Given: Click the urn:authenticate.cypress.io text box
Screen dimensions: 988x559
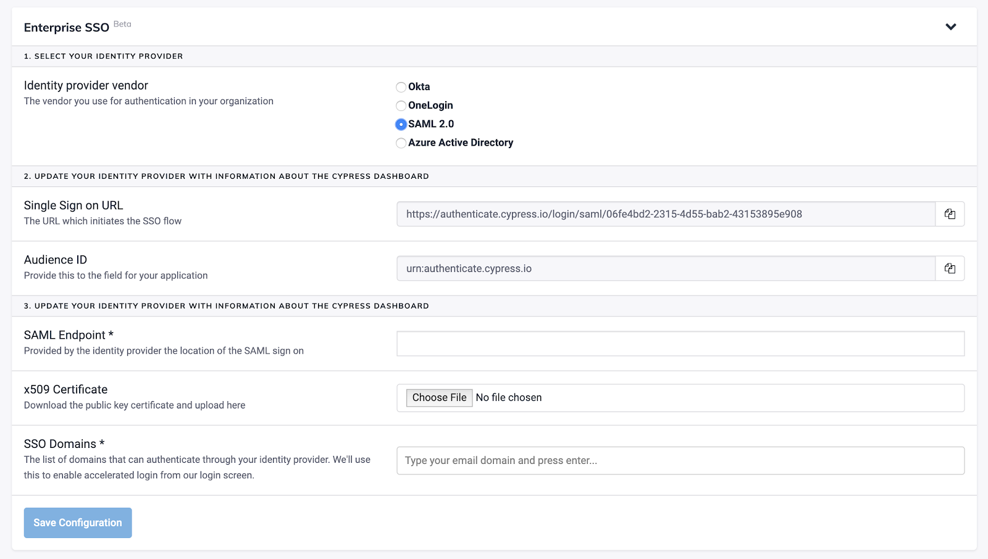Looking at the screenshot, I should click(x=666, y=268).
